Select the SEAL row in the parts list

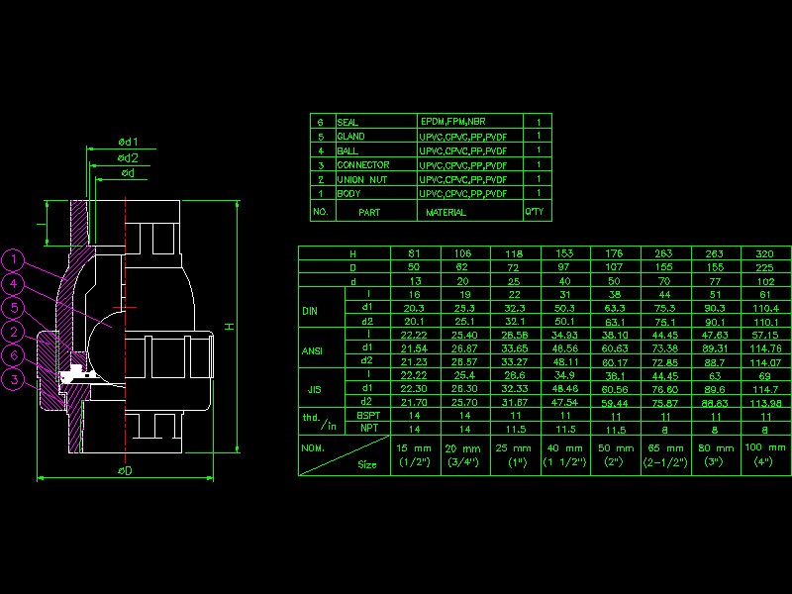click(346, 121)
